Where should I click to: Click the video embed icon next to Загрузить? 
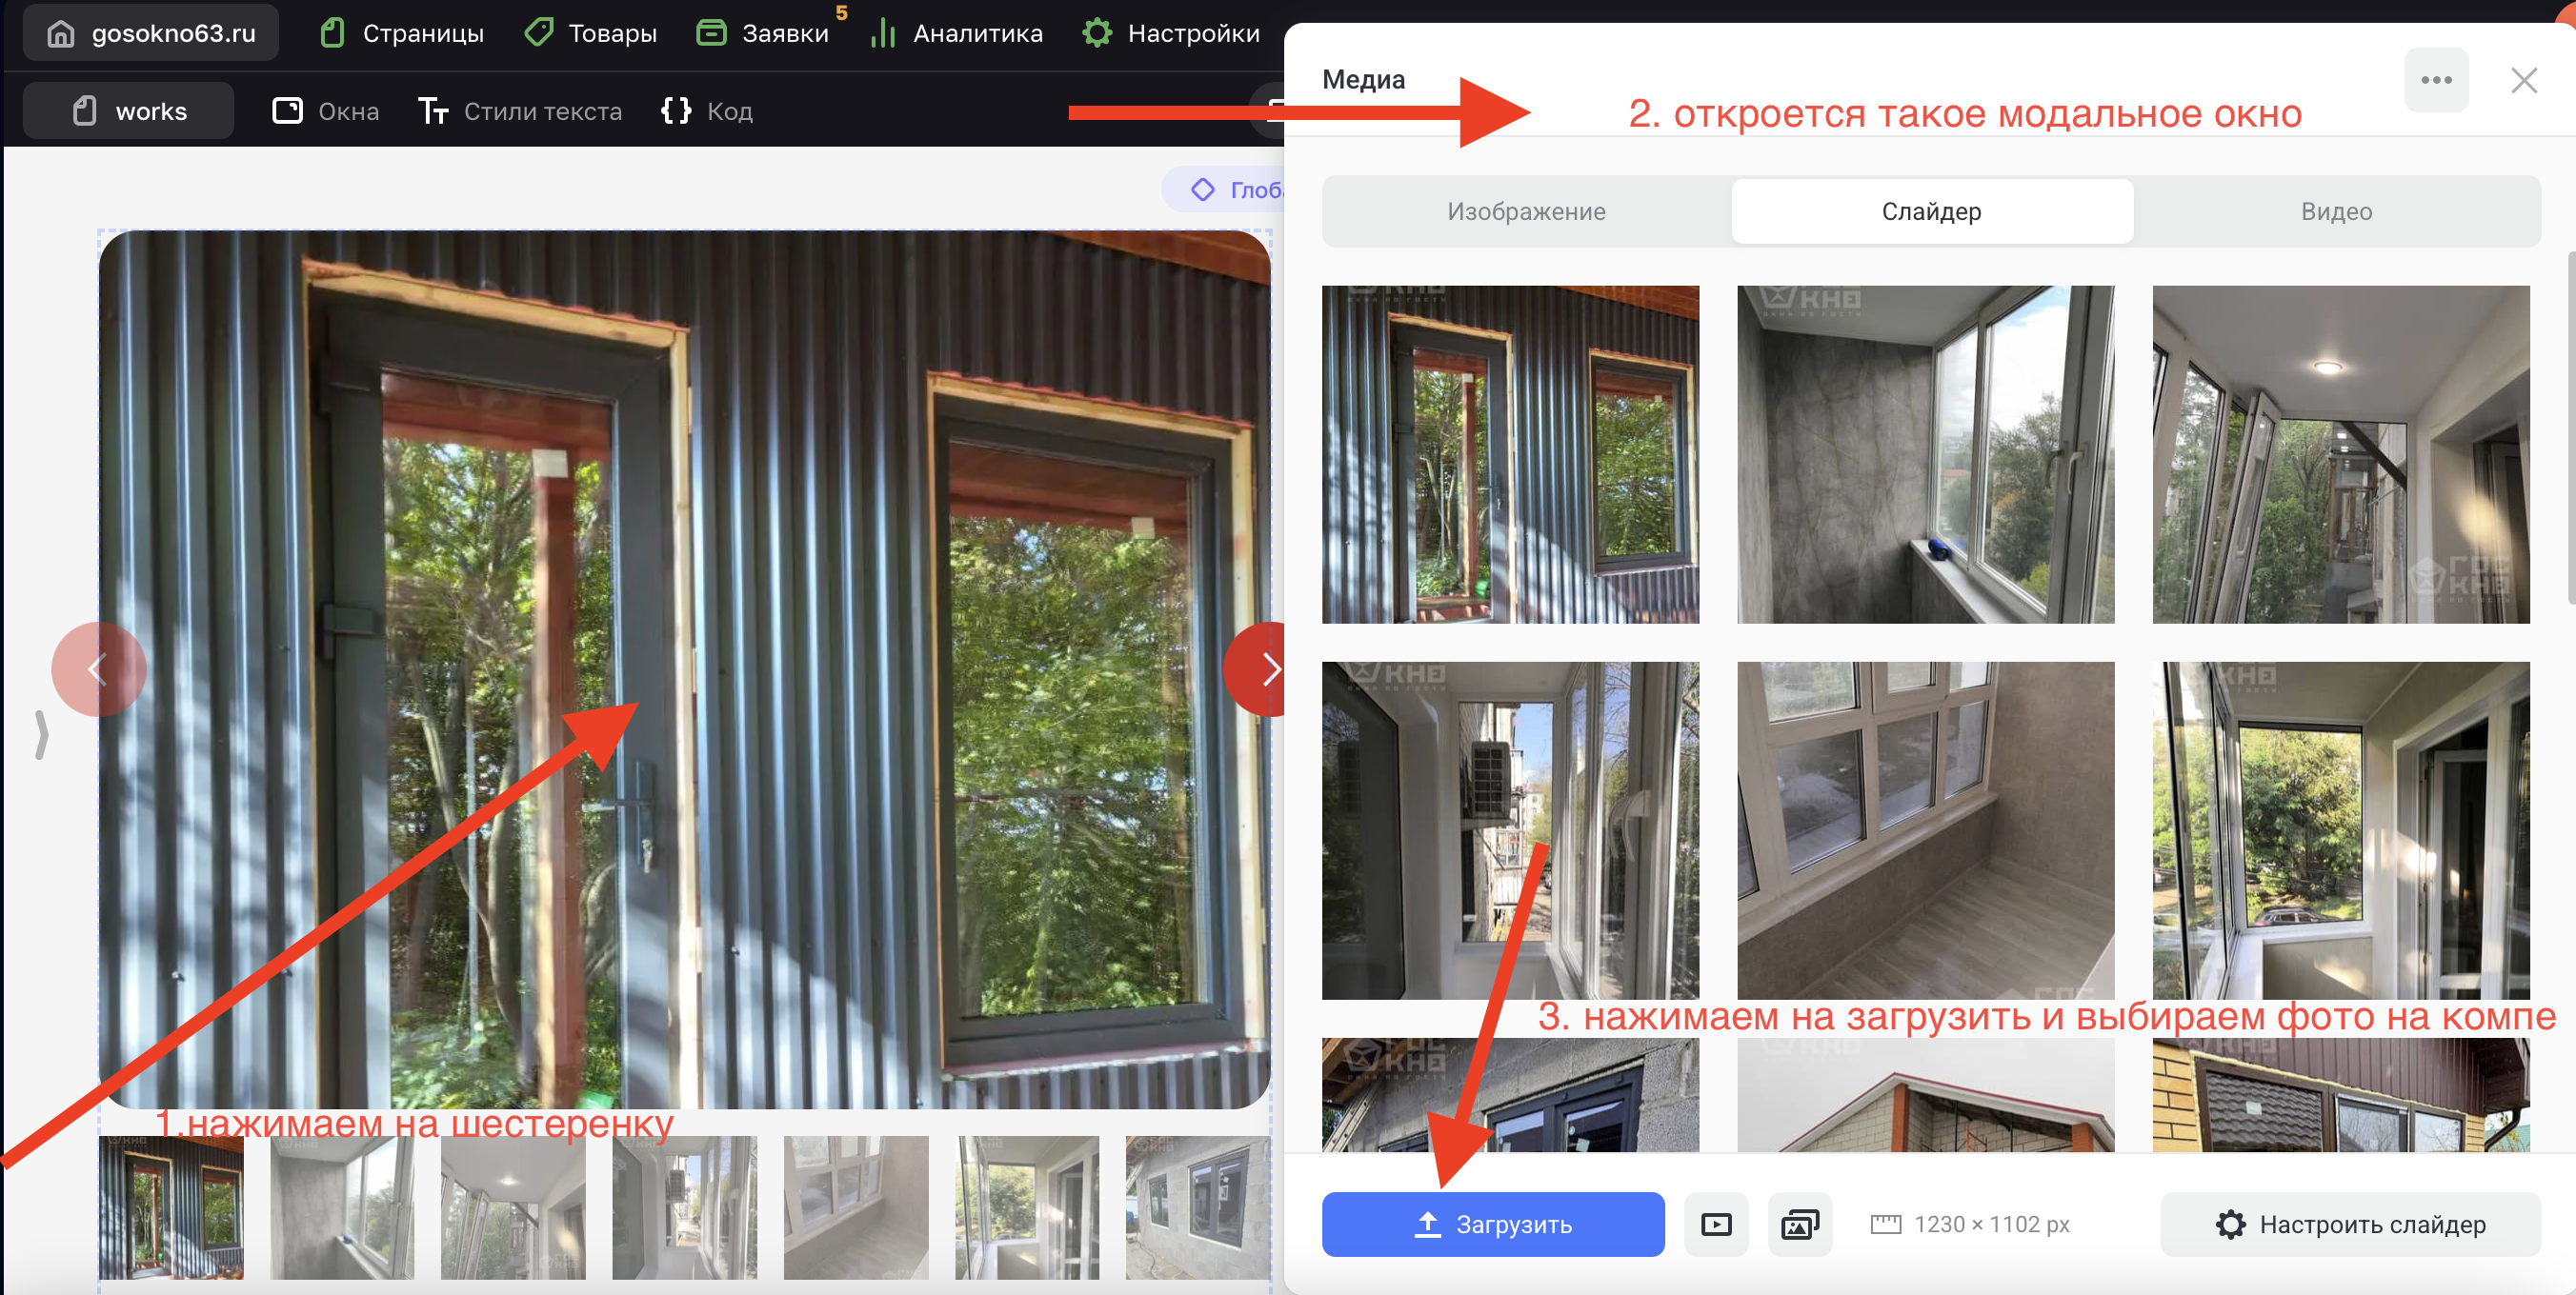click(1716, 1224)
